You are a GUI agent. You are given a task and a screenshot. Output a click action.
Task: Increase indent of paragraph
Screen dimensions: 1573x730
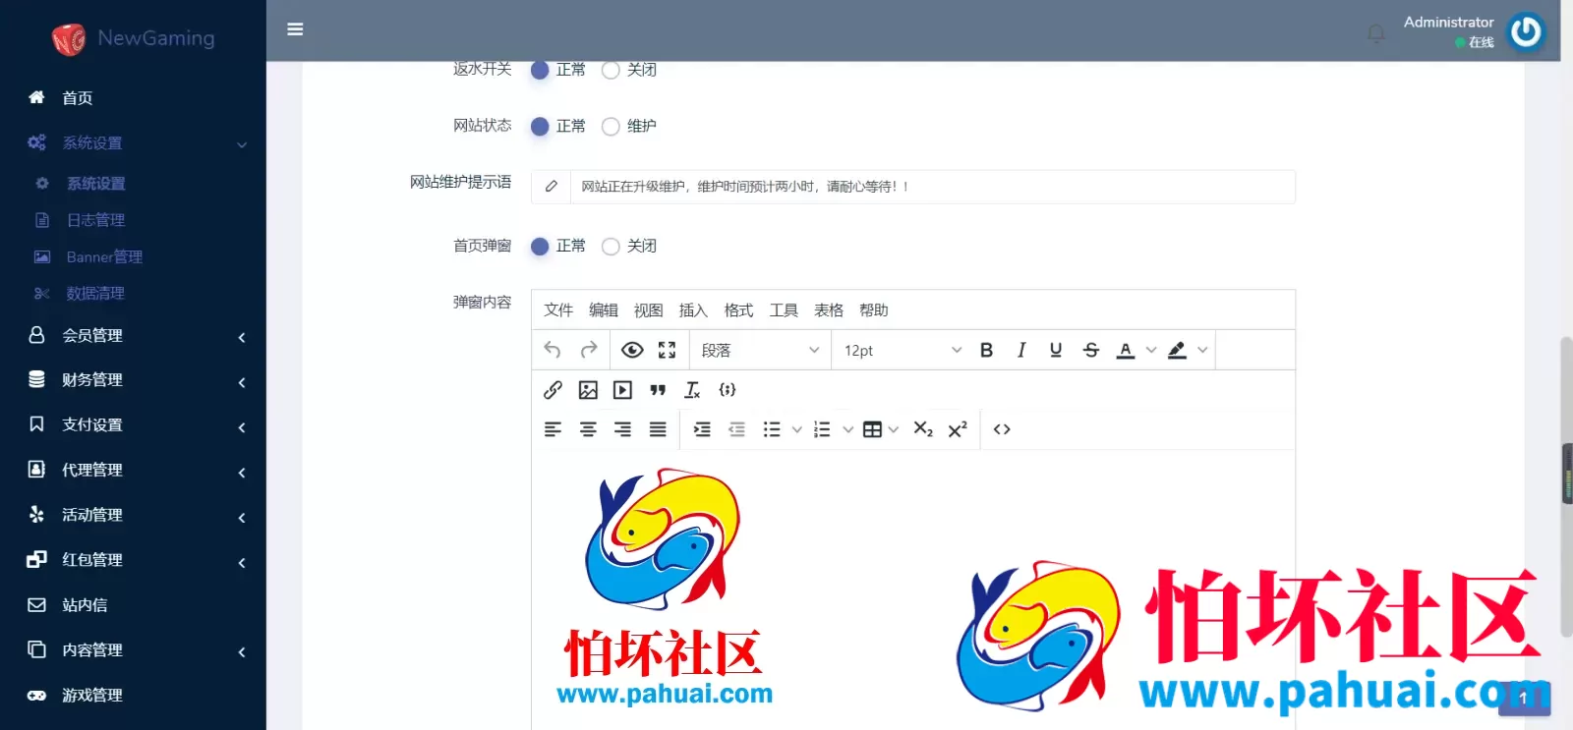click(x=702, y=429)
